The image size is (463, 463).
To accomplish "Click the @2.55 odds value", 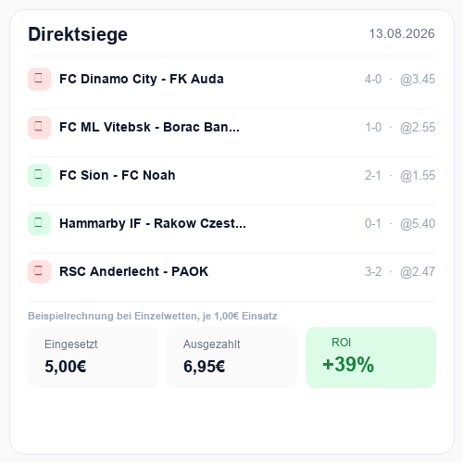I will [x=418, y=128].
